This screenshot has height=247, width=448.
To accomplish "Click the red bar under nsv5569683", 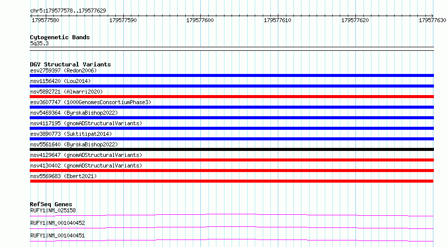I will [232, 181].
